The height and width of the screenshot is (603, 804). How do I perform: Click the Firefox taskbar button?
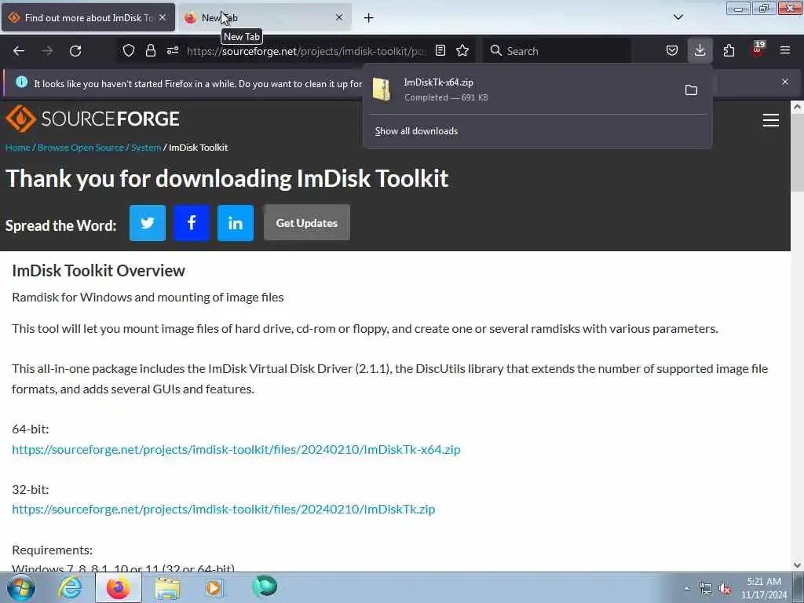coord(119,587)
